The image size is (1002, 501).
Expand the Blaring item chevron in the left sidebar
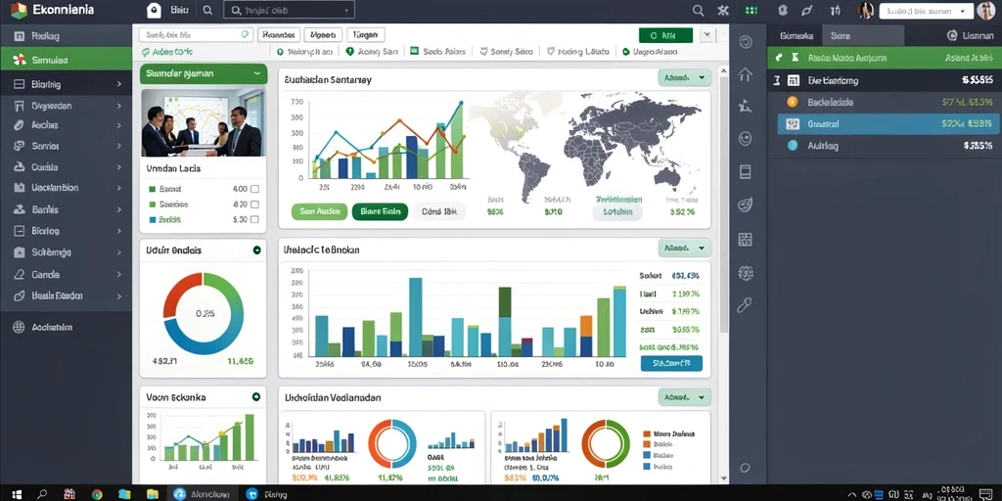118,84
